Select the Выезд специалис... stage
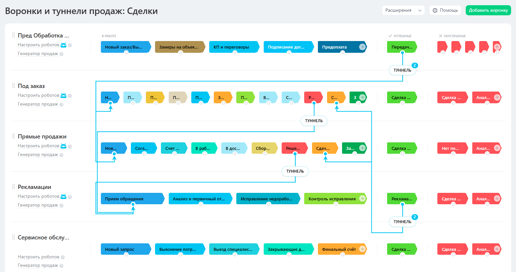Image resolution: width=516 pixels, height=272 pixels. coord(234,249)
